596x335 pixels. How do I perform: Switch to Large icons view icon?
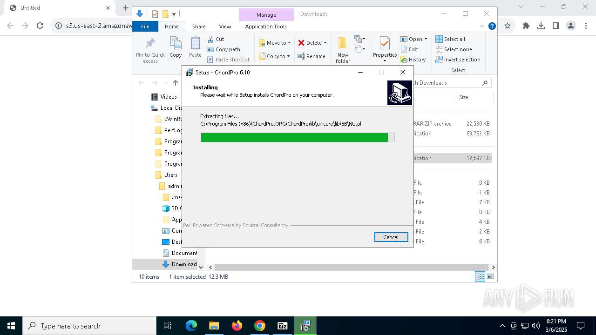click(x=490, y=276)
